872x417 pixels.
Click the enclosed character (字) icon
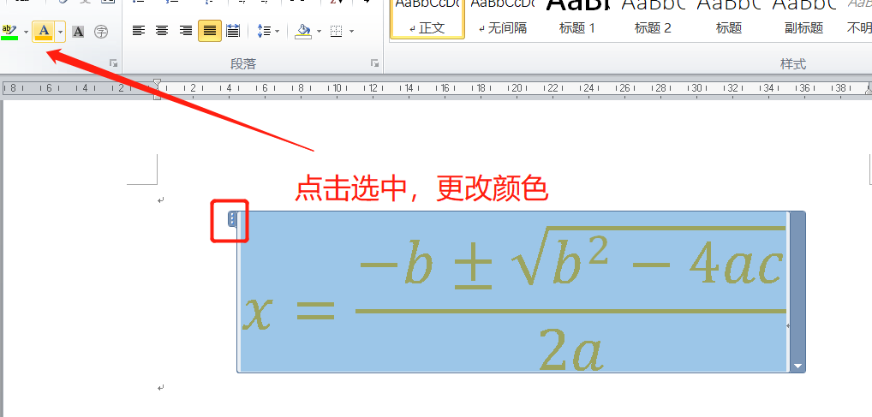tap(101, 32)
